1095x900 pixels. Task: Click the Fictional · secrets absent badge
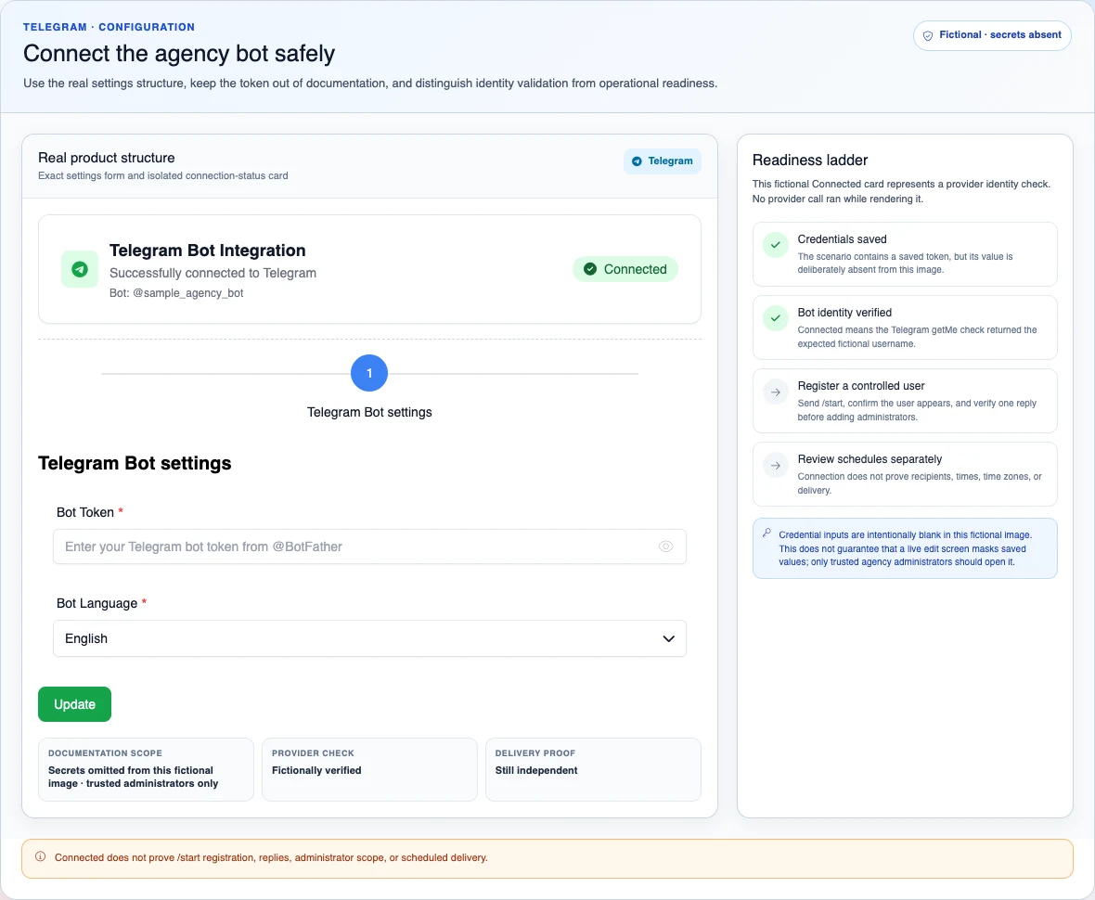coord(992,35)
